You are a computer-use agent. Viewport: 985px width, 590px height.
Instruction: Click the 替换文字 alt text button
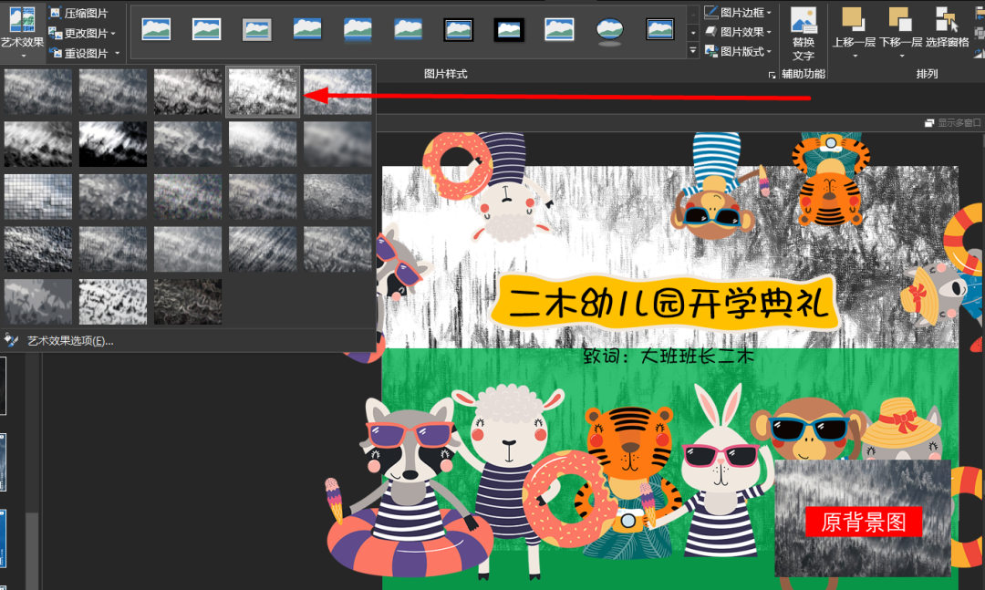coord(803,34)
